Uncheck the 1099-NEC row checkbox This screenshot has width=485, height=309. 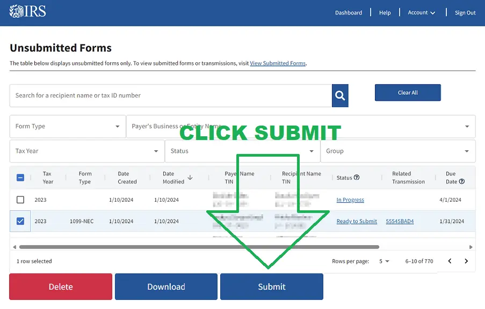[x=20, y=221]
